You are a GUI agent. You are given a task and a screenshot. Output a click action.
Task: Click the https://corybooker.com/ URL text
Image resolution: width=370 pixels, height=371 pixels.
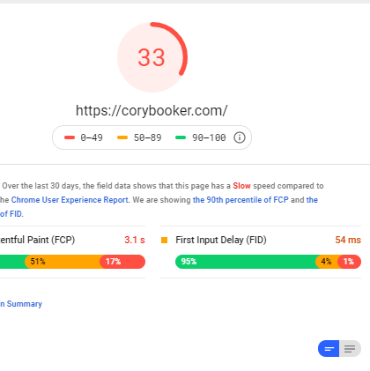[152, 111]
